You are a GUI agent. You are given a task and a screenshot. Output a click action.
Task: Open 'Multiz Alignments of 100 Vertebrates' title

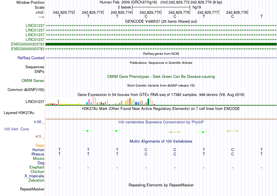pos(161,141)
